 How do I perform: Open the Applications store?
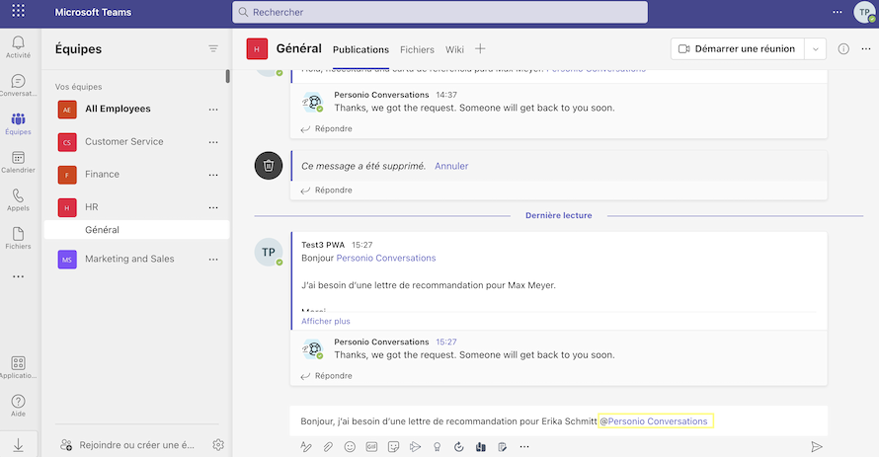(18, 367)
